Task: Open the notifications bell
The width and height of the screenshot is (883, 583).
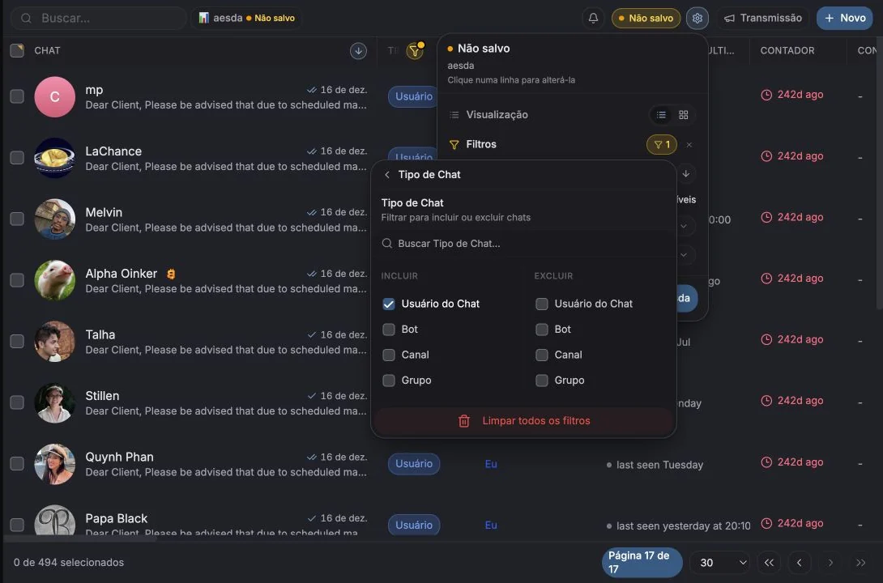Action: [x=593, y=18]
